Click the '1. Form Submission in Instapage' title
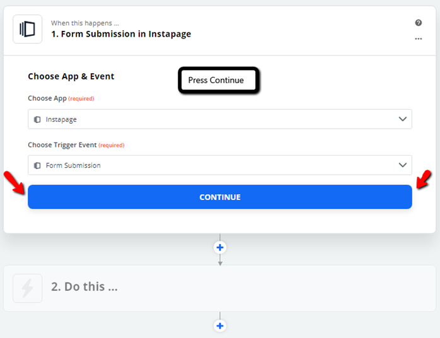 click(x=121, y=34)
